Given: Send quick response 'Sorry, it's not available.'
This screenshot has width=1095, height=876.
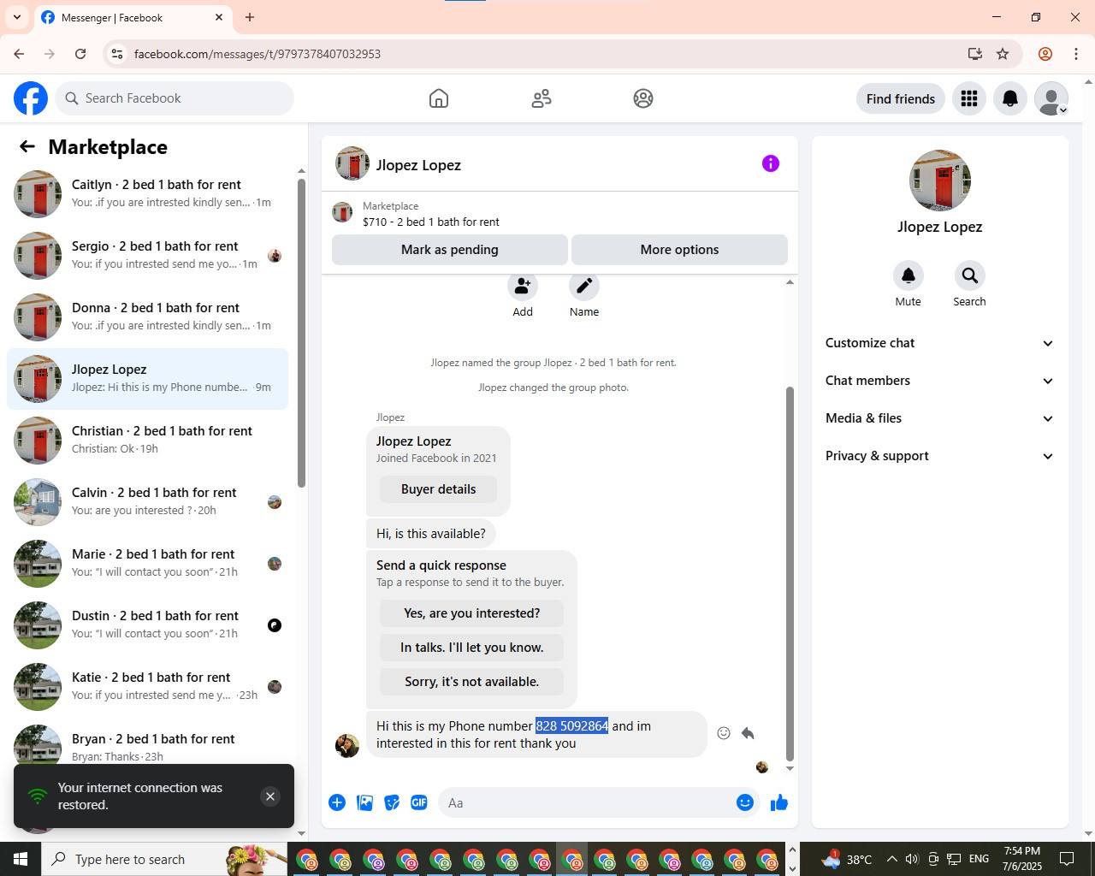Looking at the screenshot, I should 472,682.
